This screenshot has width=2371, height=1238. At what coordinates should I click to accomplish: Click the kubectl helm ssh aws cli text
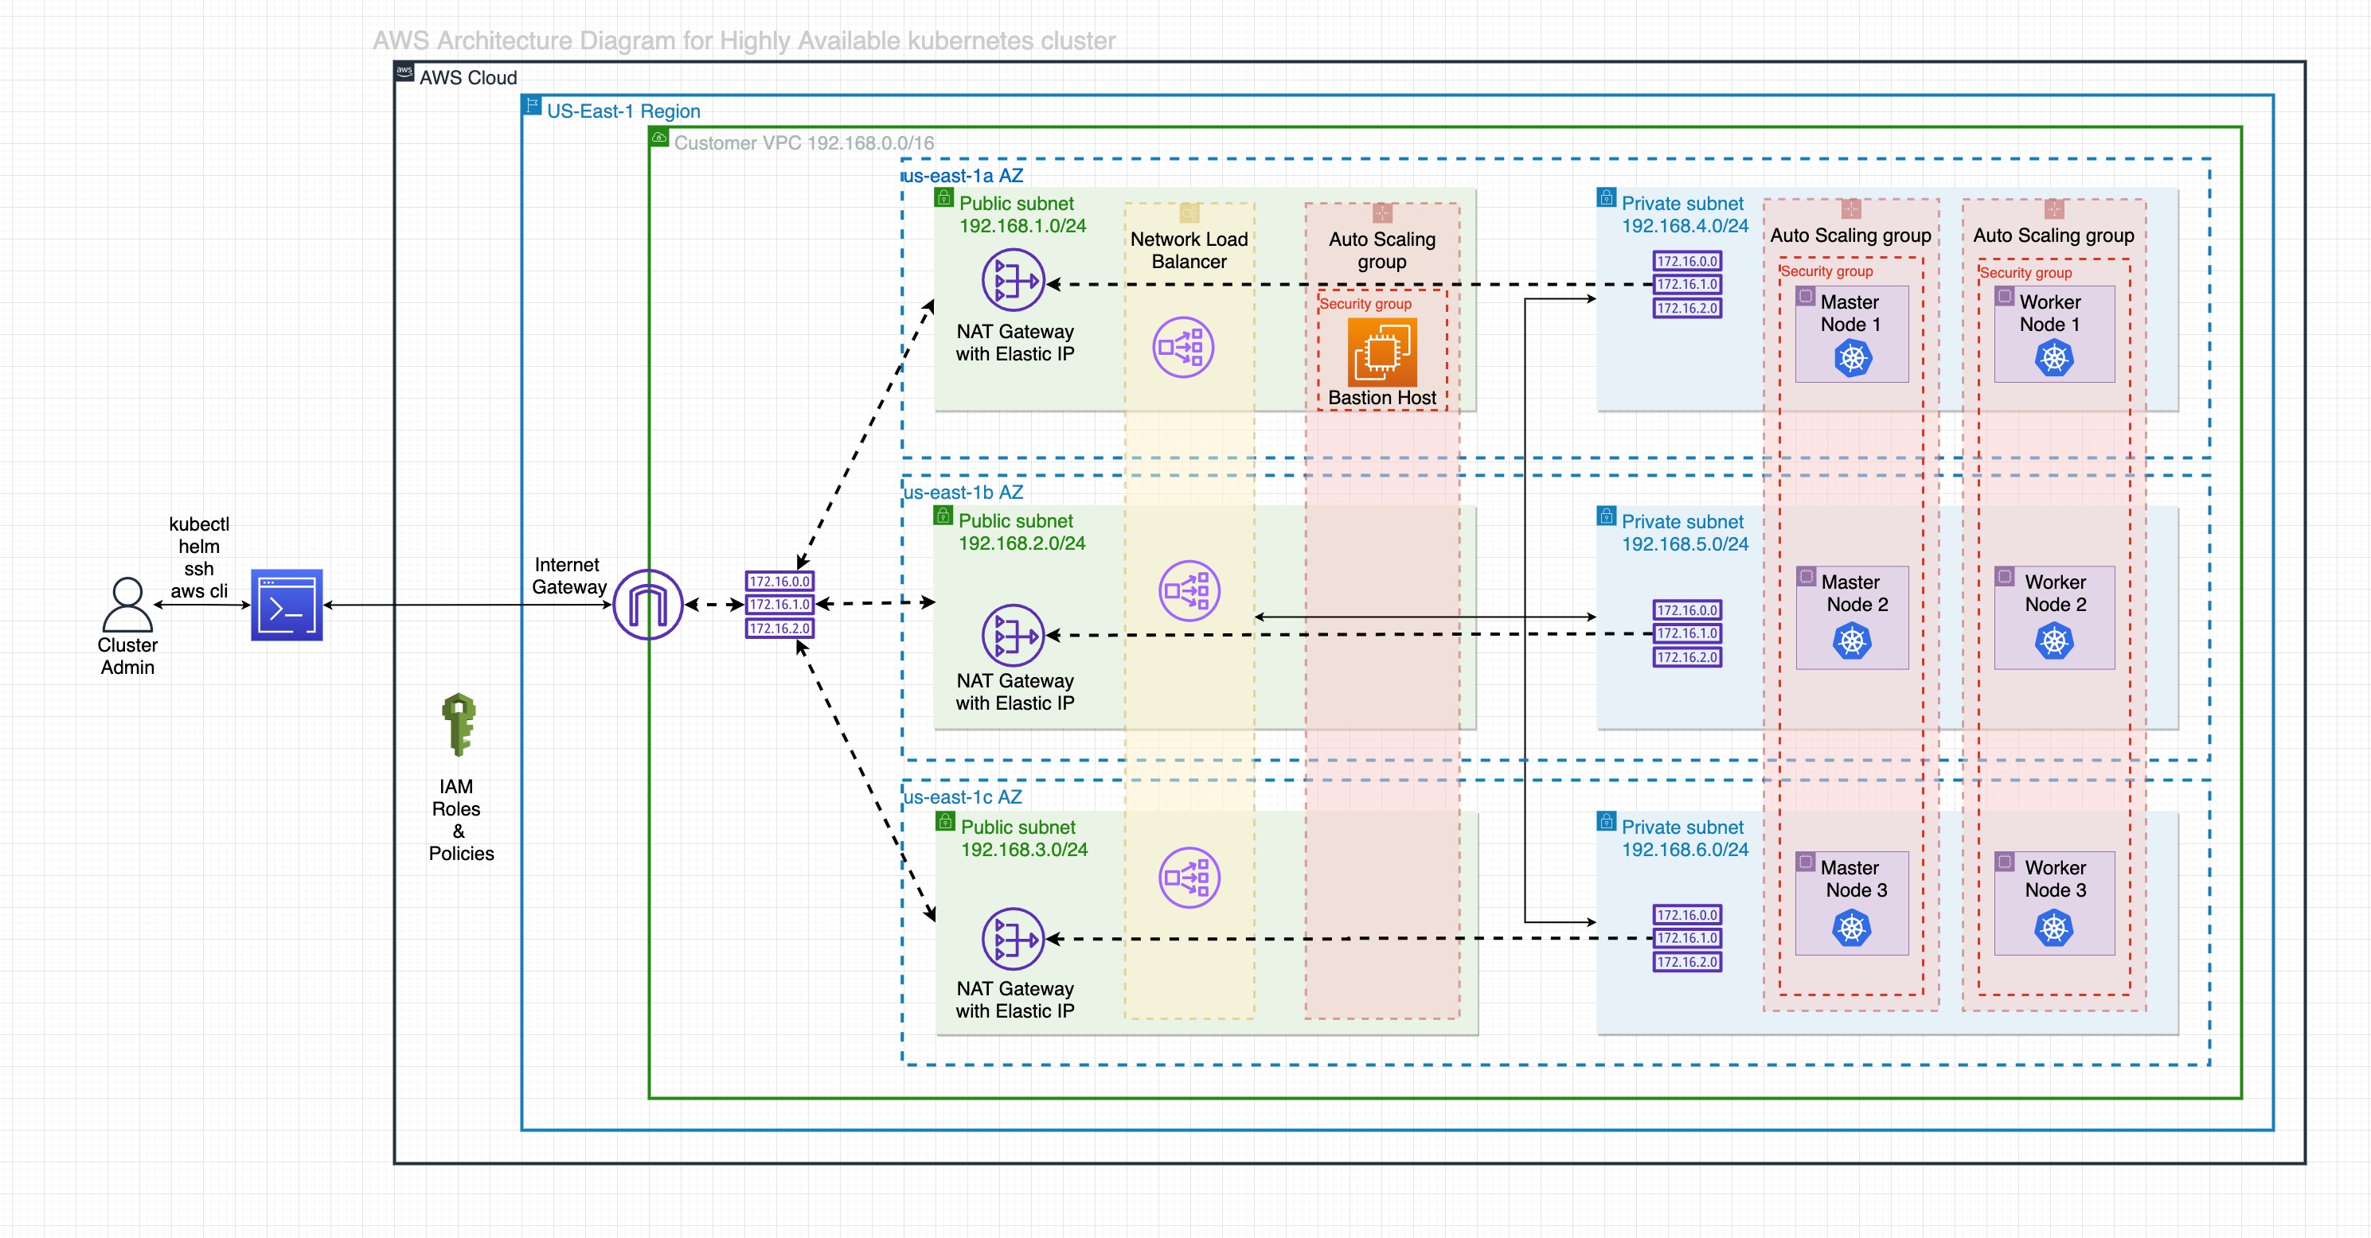[x=199, y=558]
